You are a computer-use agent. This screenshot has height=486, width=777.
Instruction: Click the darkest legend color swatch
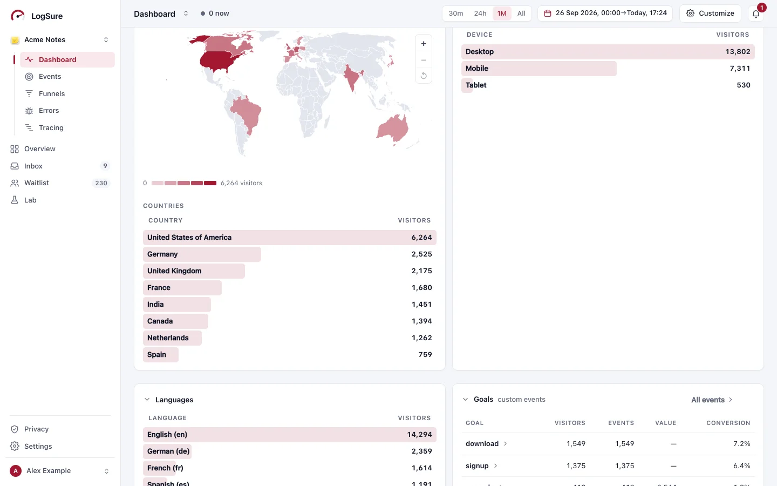pyautogui.click(x=210, y=183)
